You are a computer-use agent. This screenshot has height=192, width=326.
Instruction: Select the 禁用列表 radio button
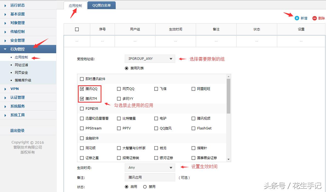pos(126,68)
